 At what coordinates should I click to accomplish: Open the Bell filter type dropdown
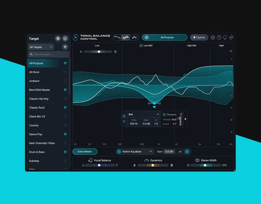(144, 114)
